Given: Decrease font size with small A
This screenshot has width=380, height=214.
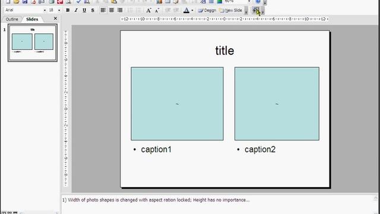Looking at the screenshot, I should click(157, 10).
